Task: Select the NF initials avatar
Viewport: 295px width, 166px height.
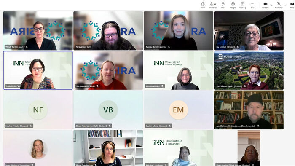Action: [38, 110]
